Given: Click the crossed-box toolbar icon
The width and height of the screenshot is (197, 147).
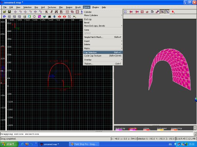Looking at the screenshot, I should point(69,16).
